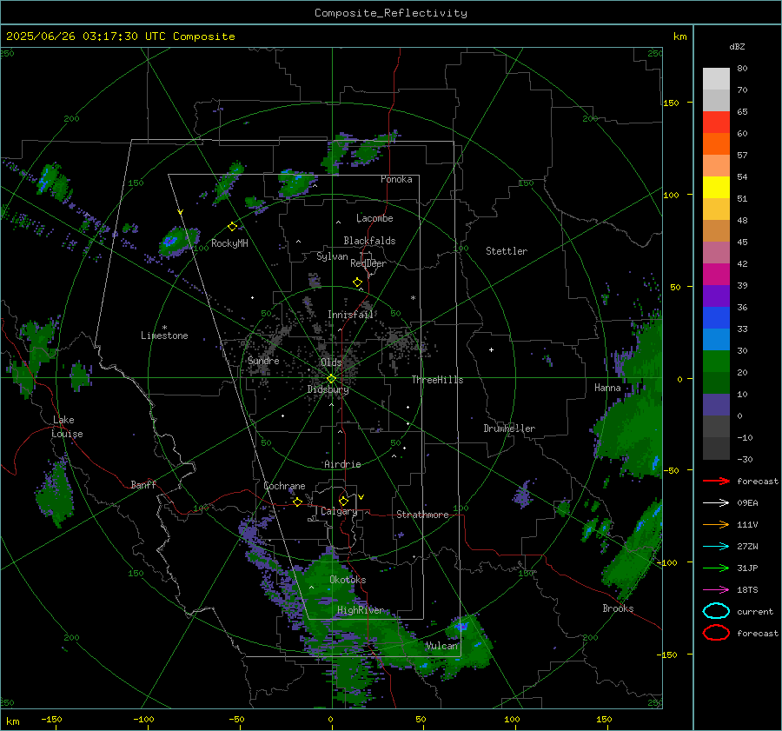Click the 'current' legend text

[755, 611]
